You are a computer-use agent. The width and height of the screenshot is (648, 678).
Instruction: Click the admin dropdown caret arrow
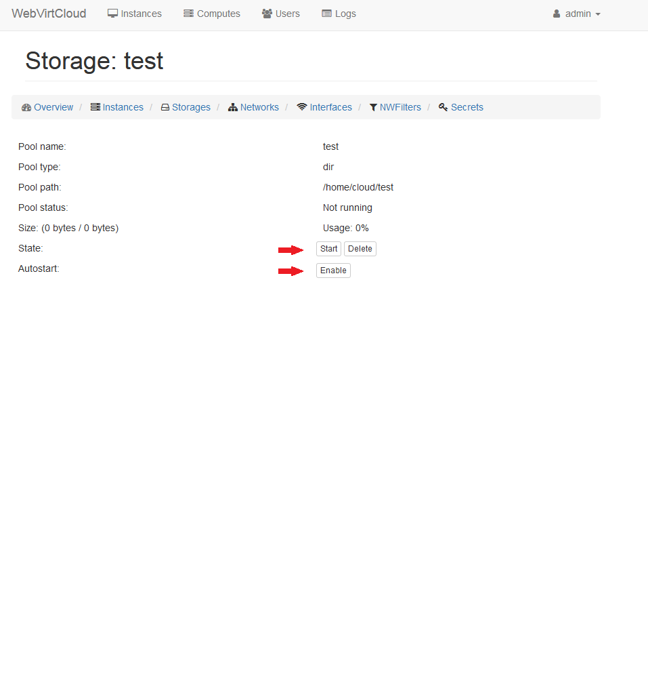598,14
